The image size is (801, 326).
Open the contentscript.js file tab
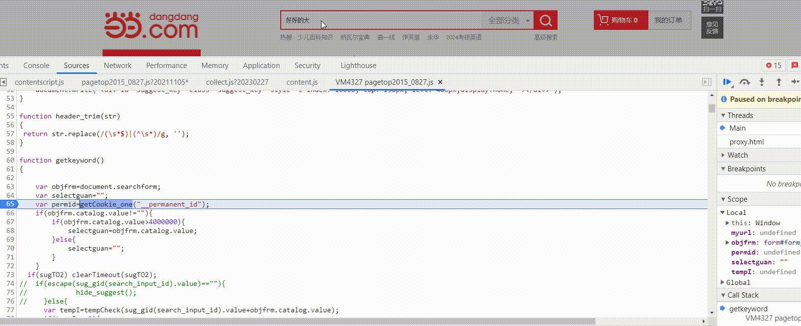[x=39, y=82]
